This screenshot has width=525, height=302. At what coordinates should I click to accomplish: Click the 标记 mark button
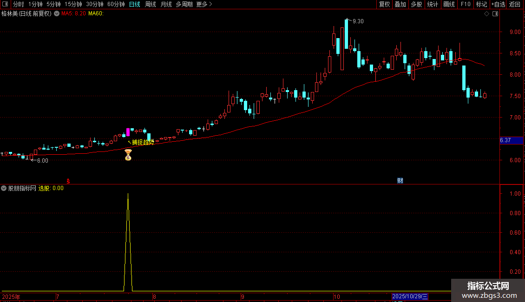point(481,4)
